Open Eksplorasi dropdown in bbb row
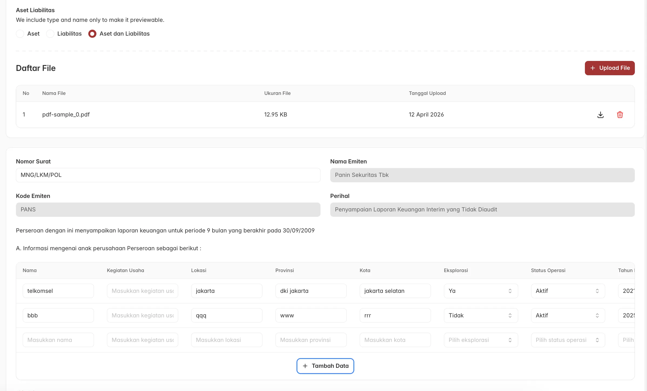This screenshot has height=391, width=647. point(481,315)
